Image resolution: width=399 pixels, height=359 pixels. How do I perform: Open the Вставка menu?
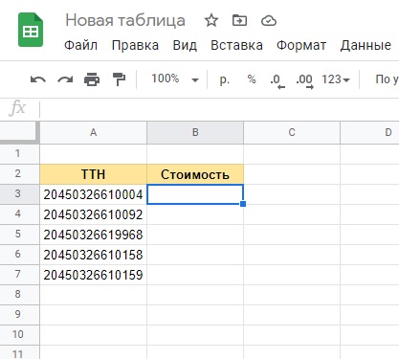point(236,45)
